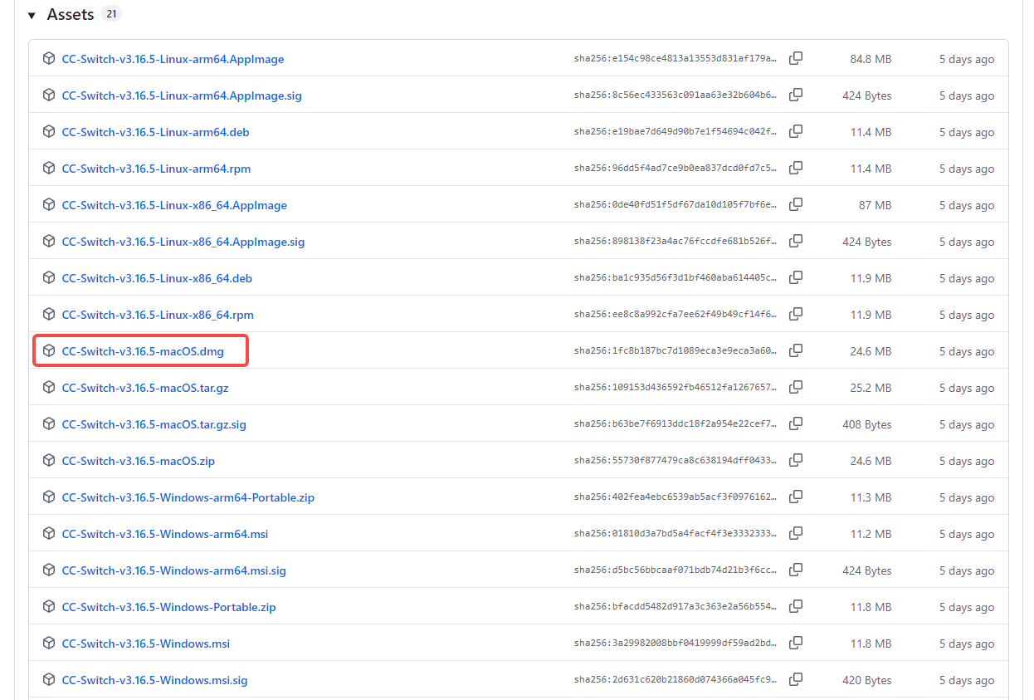Download CC-Switch-v3.16.5-Windows-arm64-Portable.zip
Screen dimensions: 1034x700
click(x=188, y=497)
